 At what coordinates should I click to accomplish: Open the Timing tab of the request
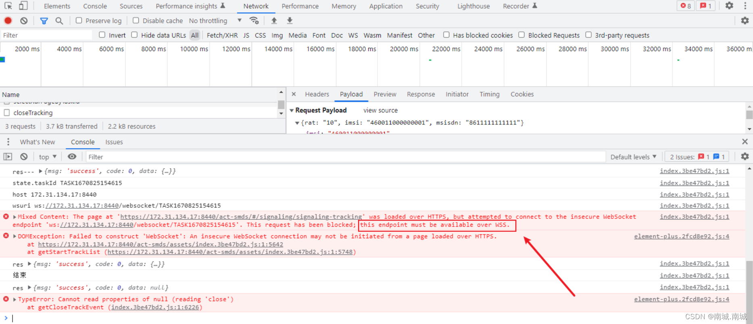point(489,94)
